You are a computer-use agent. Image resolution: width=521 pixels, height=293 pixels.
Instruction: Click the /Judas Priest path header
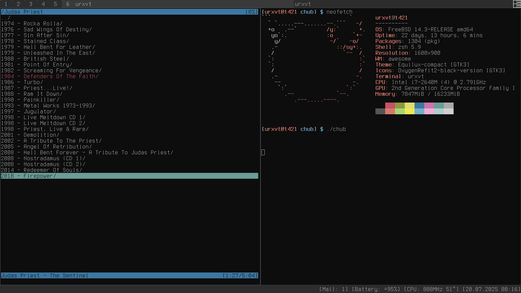(22, 12)
